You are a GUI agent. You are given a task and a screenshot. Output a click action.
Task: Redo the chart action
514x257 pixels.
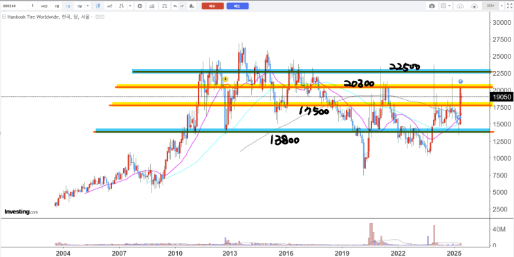coord(182,6)
